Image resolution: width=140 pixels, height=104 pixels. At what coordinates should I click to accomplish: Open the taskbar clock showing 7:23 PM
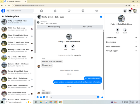pos(131,102)
